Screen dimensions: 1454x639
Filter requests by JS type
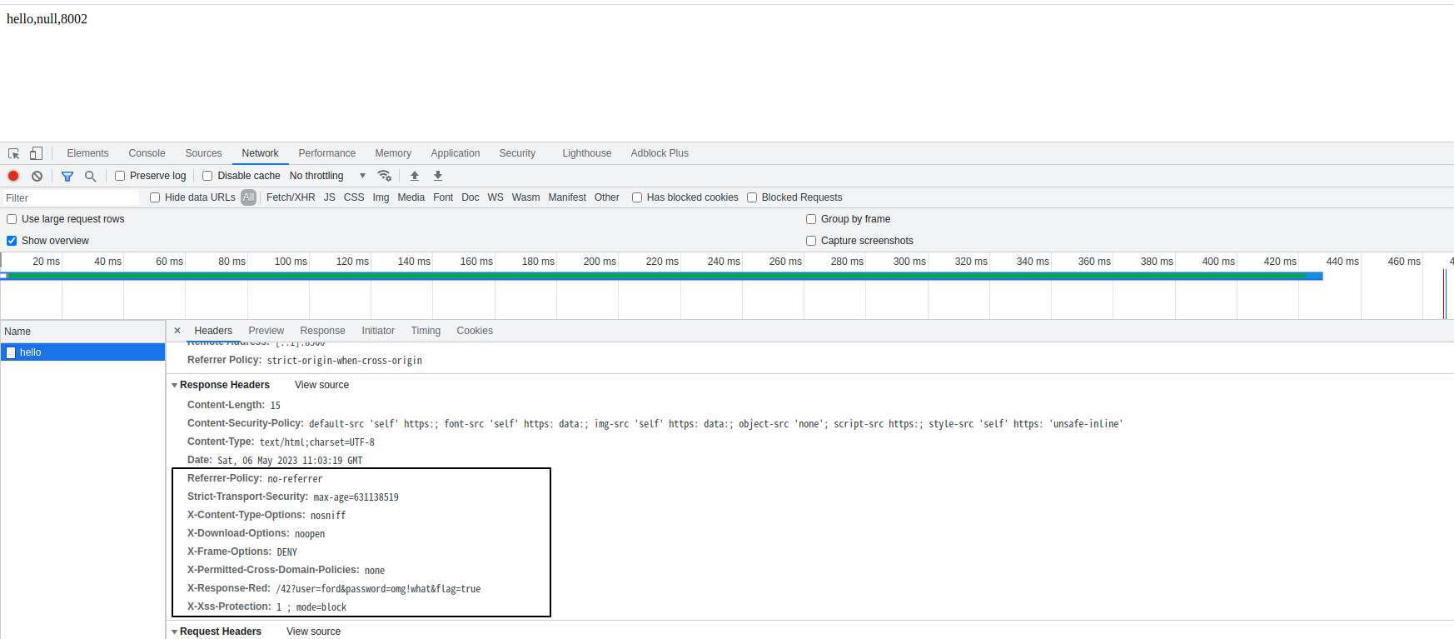[x=329, y=197]
